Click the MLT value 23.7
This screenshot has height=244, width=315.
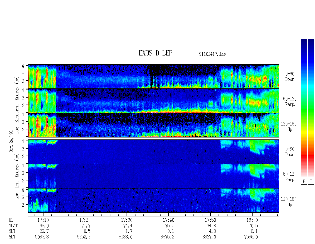coord(44,231)
